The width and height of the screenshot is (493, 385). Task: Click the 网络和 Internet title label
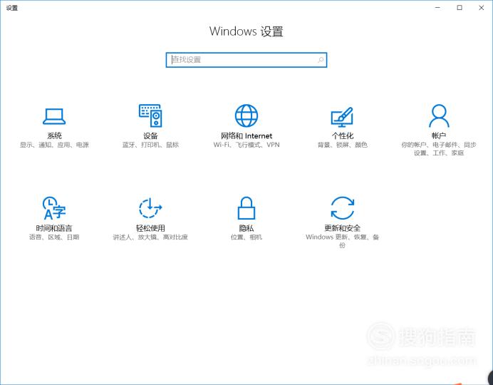click(246, 136)
